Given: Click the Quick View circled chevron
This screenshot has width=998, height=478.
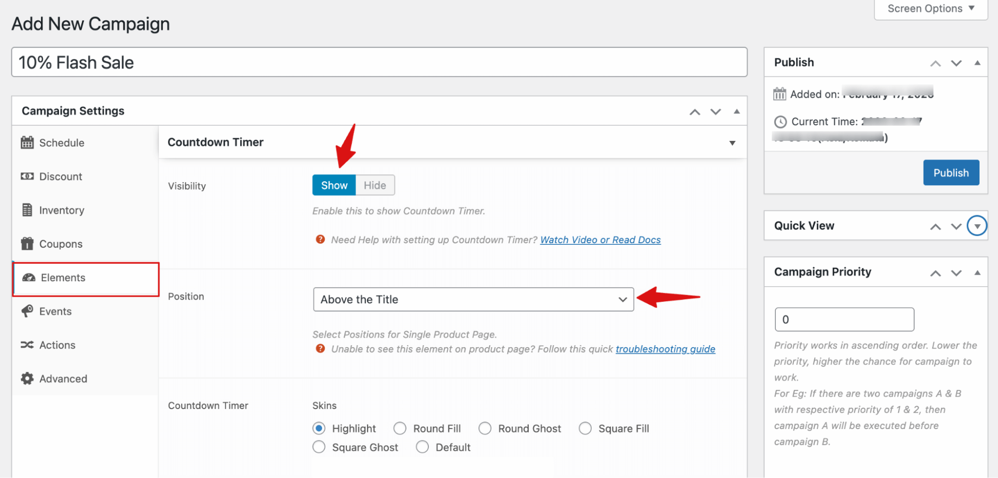Looking at the screenshot, I should click(x=977, y=226).
